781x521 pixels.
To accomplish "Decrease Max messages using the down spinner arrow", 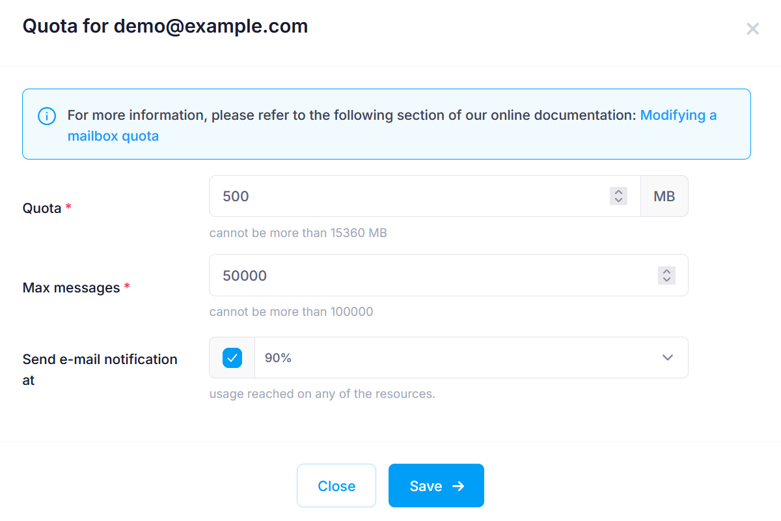I will tap(666, 279).
